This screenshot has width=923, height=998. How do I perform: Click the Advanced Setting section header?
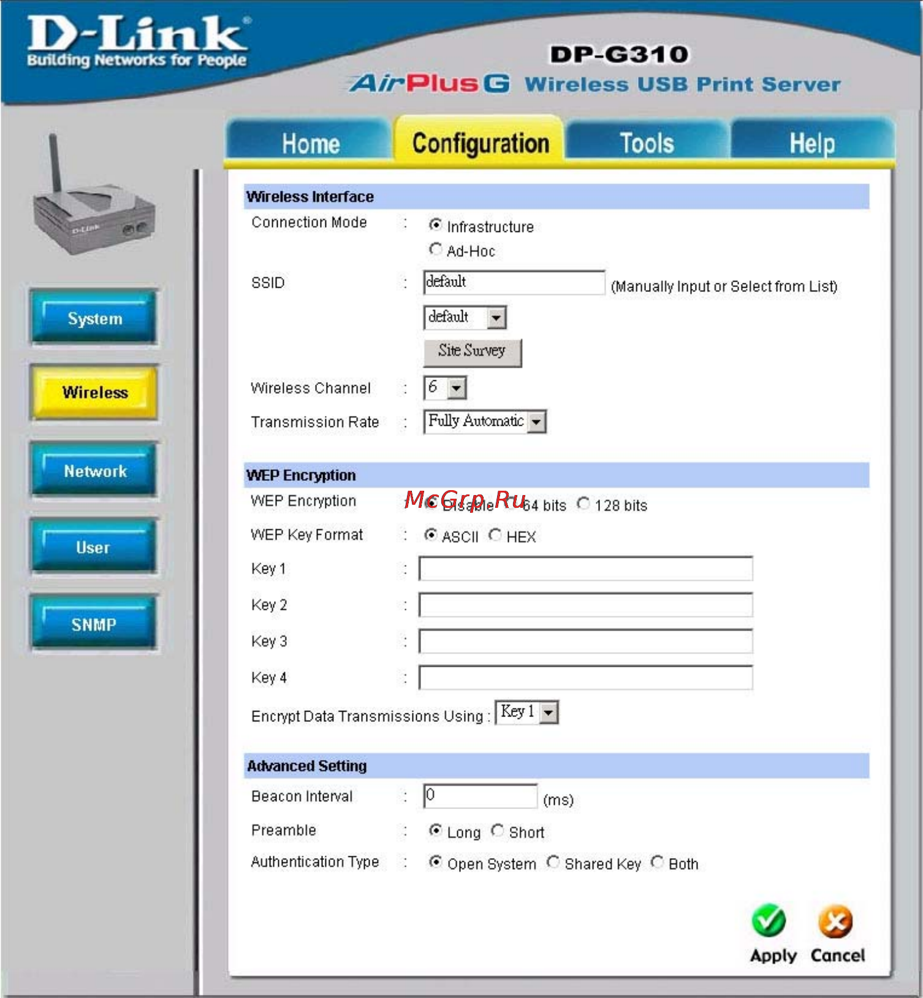tap(556, 766)
